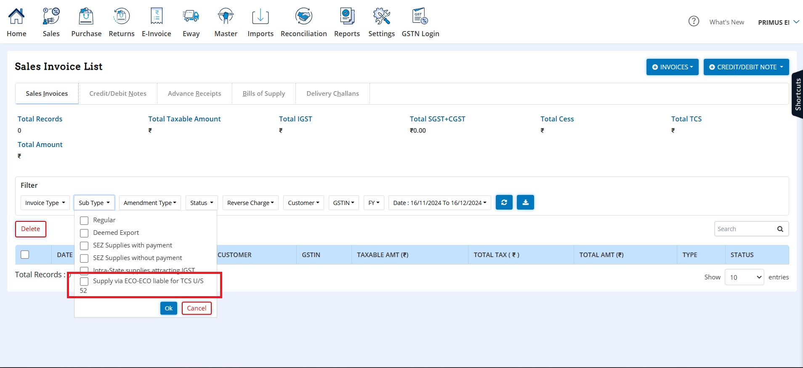
Task: Open the Home icon in top navigation
Action: click(16, 16)
